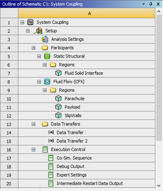
Task: Collapse Regions under Fluid Flow (CFX)
Action: tap(45, 90)
